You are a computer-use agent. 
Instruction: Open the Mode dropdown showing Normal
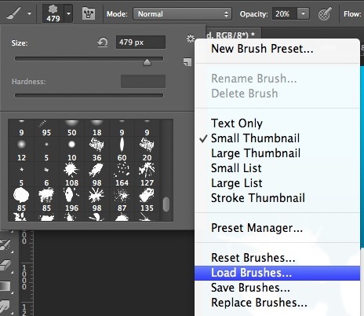182,14
